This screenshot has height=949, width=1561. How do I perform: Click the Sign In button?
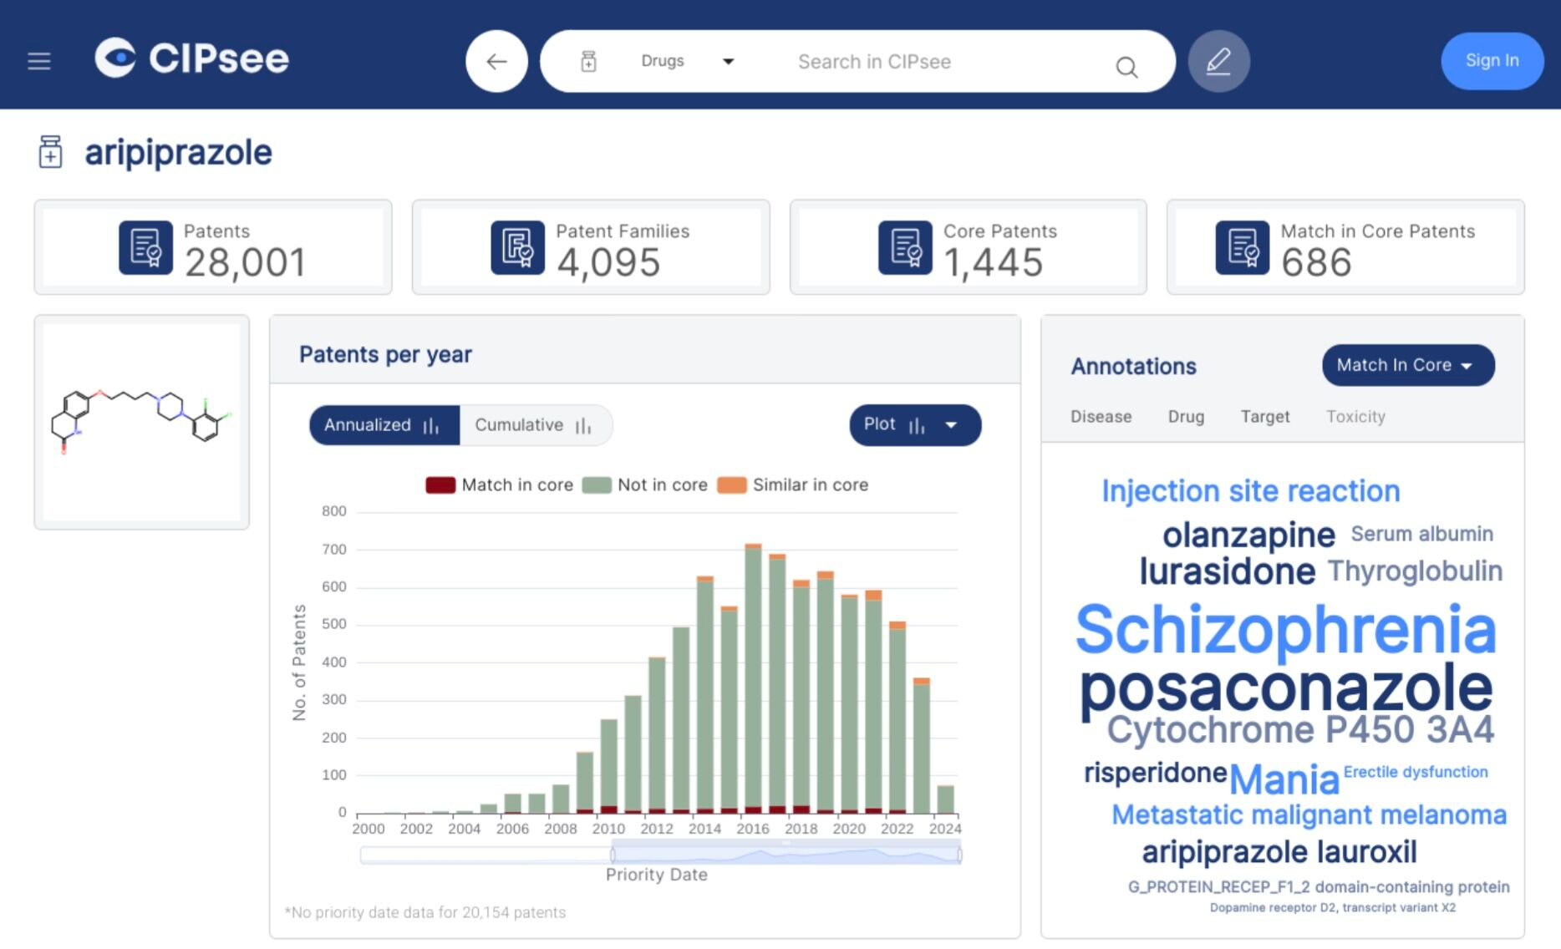(x=1492, y=61)
